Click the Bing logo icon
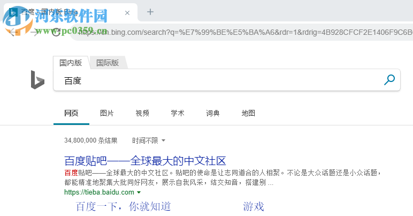The height and width of the screenshot is (216, 413). [x=37, y=80]
